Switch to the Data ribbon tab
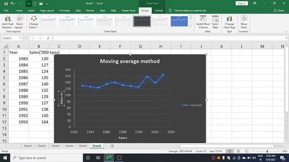The width and height of the screenshot is (289, 162). coord(78,11)
